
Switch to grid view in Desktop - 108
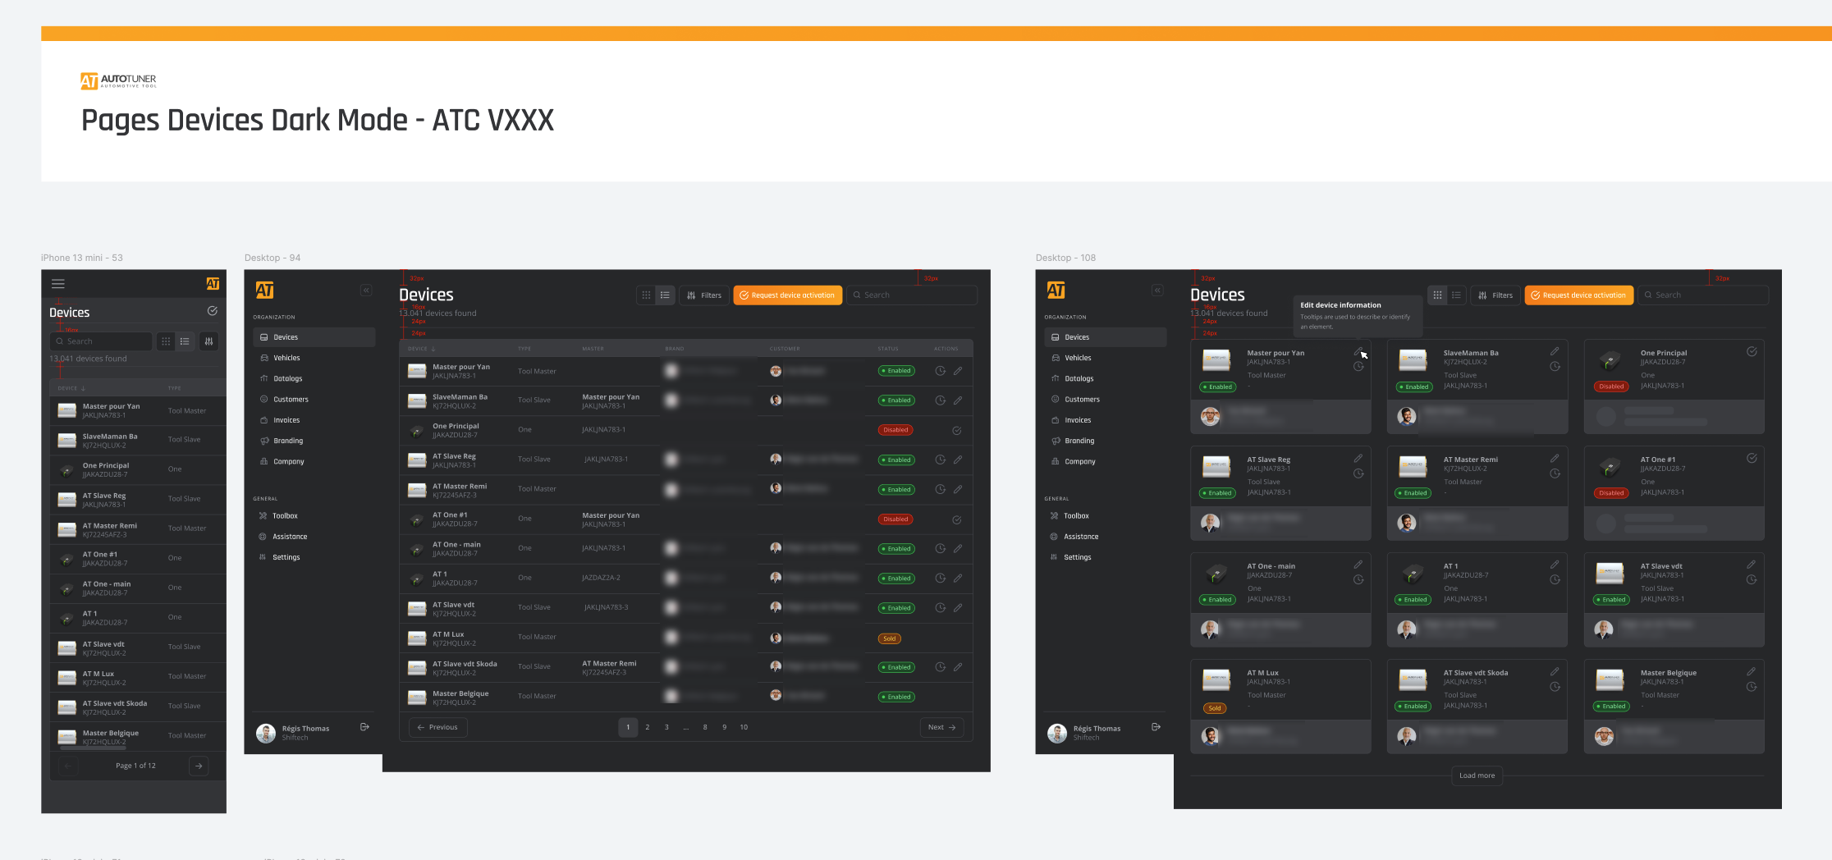1437,295
